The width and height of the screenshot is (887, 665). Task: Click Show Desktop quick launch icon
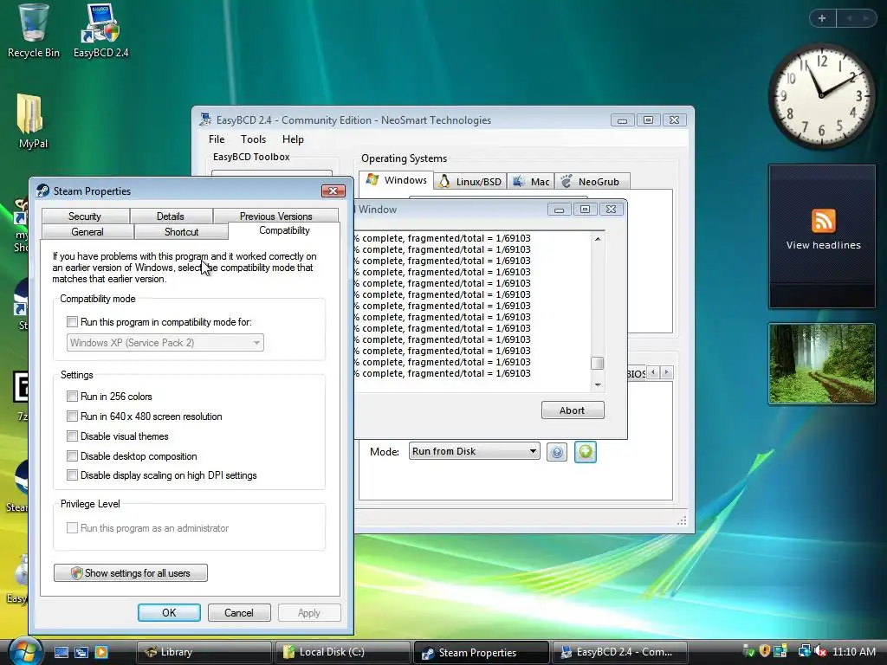coord(62,652)
